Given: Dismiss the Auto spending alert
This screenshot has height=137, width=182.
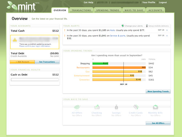Looking at the screenshot, I should click(167, 30).
